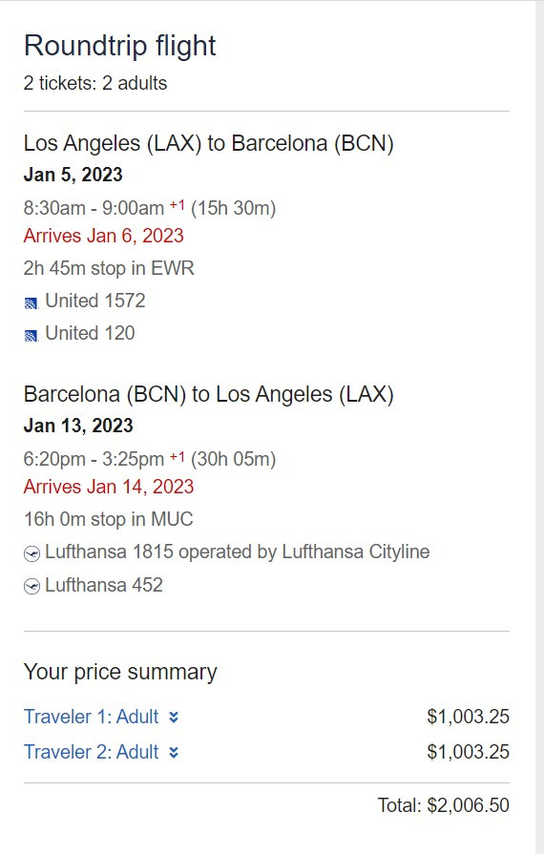Select Barcelona to Los Angeles route title
This screenshot has height=854, width=544.
(209, 394)
